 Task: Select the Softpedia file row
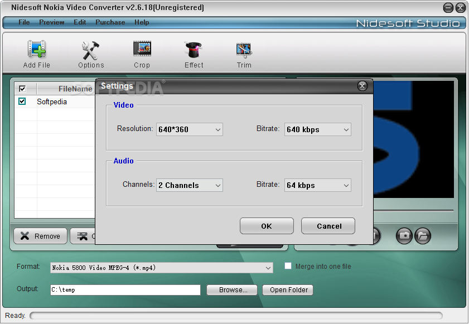tap(55, 101)
